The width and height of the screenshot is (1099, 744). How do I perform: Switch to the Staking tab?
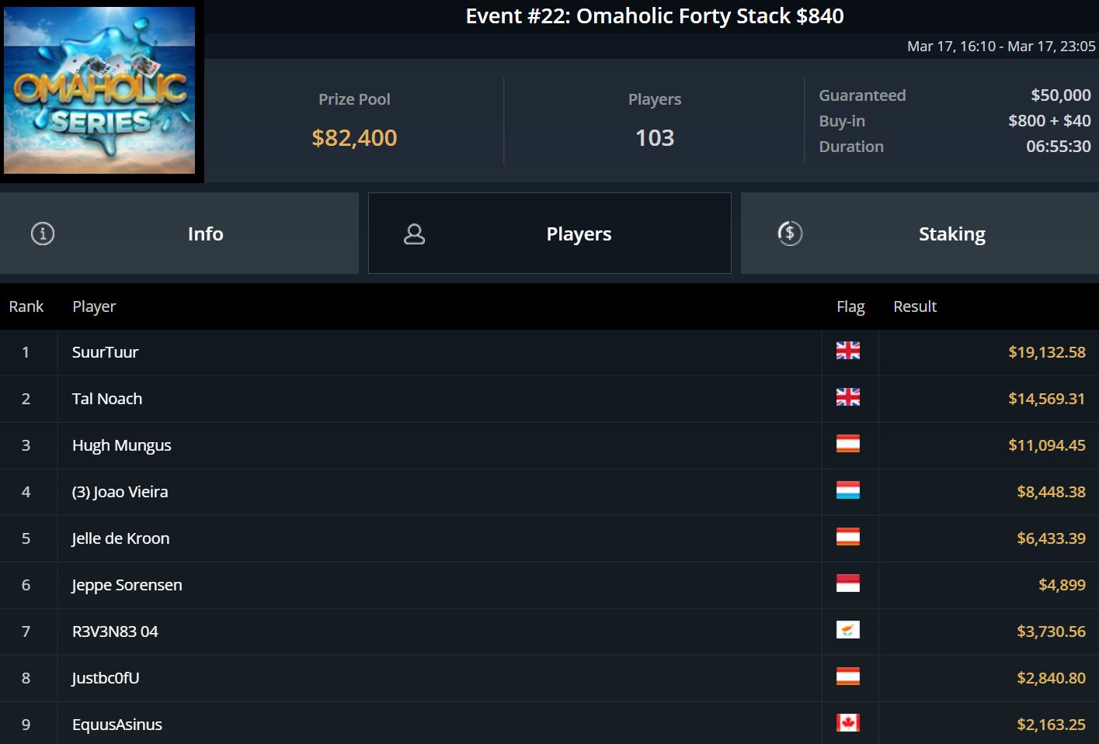pyautogui.click(x=951, y=234)
